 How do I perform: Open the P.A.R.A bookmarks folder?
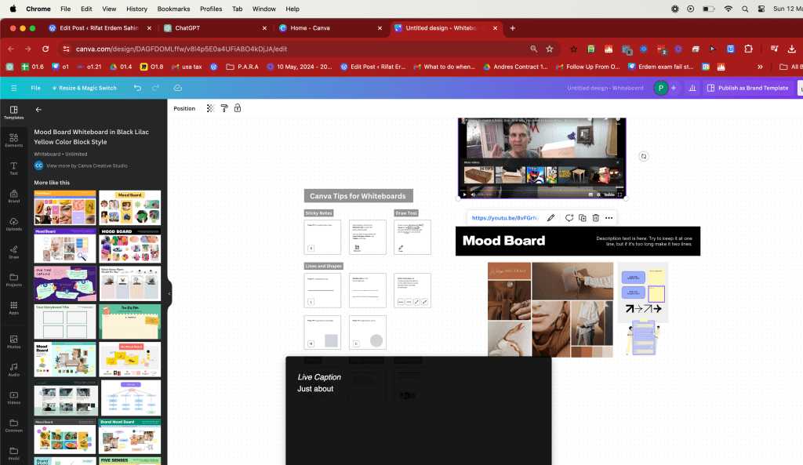[242, 67]
